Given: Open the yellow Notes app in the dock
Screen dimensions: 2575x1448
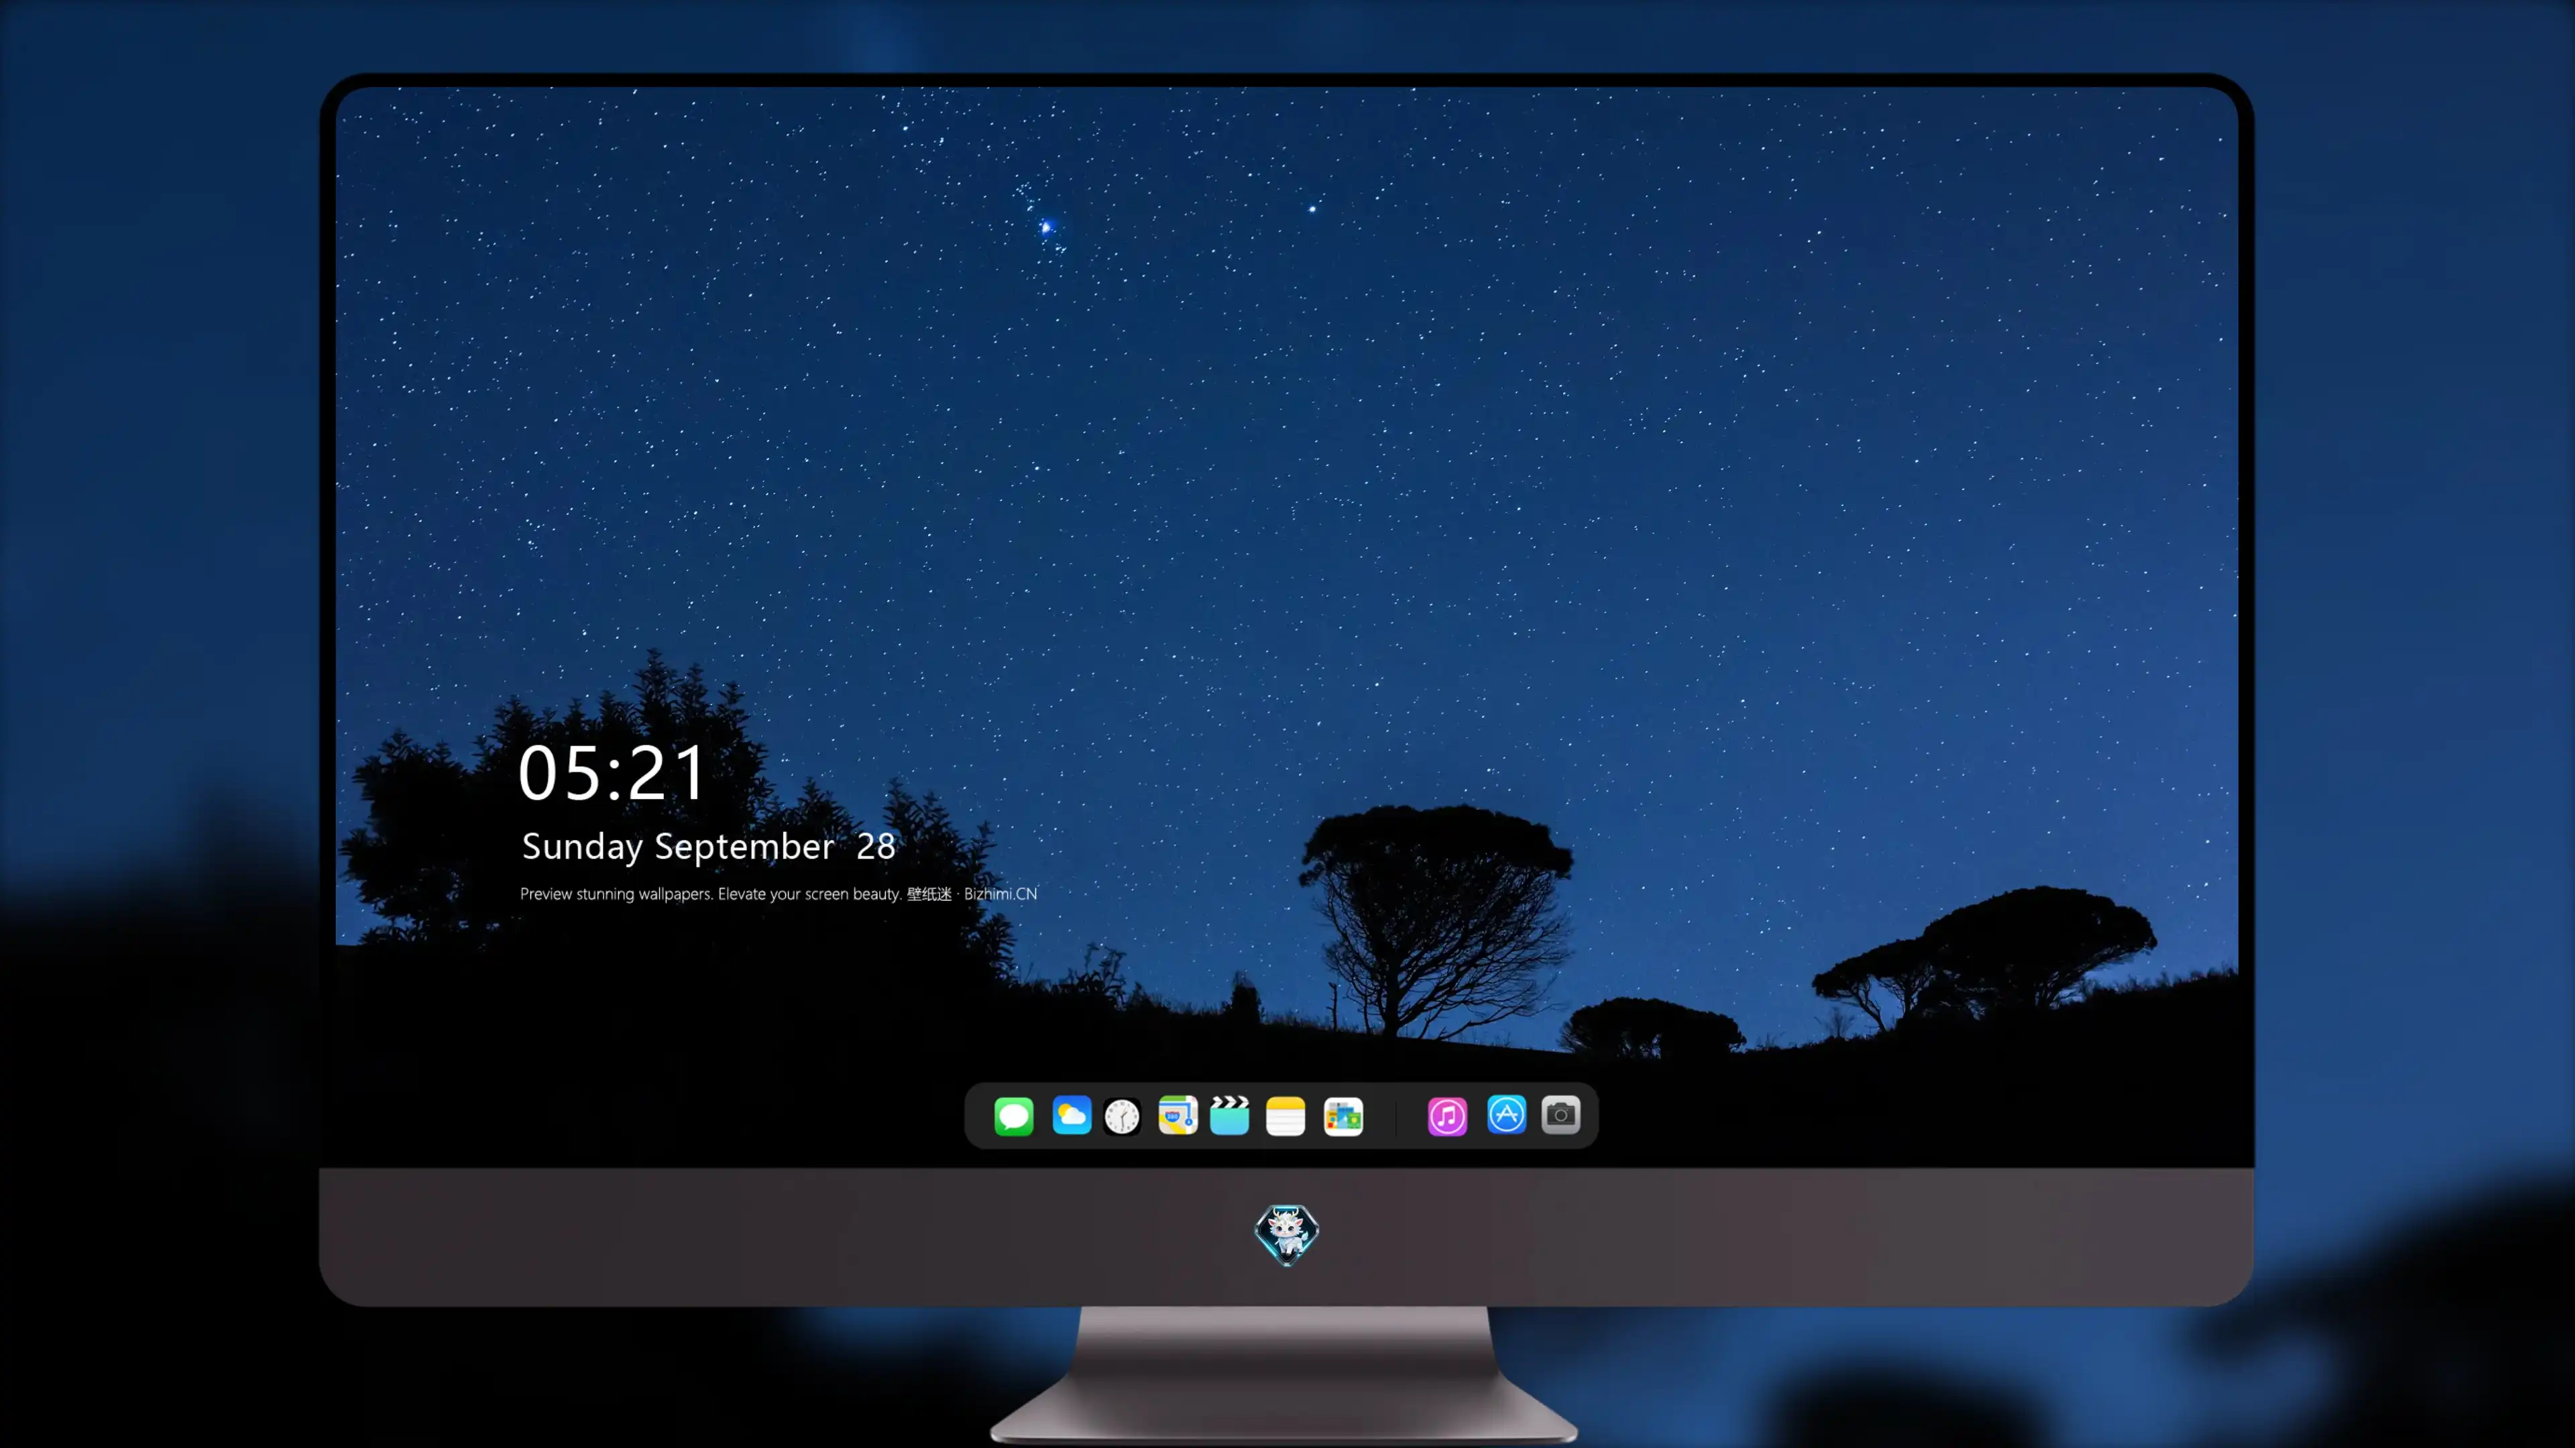Looking at the screenshot, I should 1285,1115.
